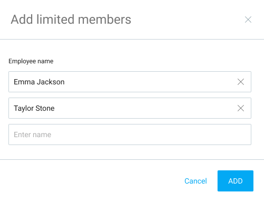Delete the second employee row via X

click(241, 108)
